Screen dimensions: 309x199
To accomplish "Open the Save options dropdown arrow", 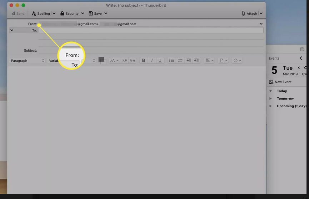I will click(106, 14).
